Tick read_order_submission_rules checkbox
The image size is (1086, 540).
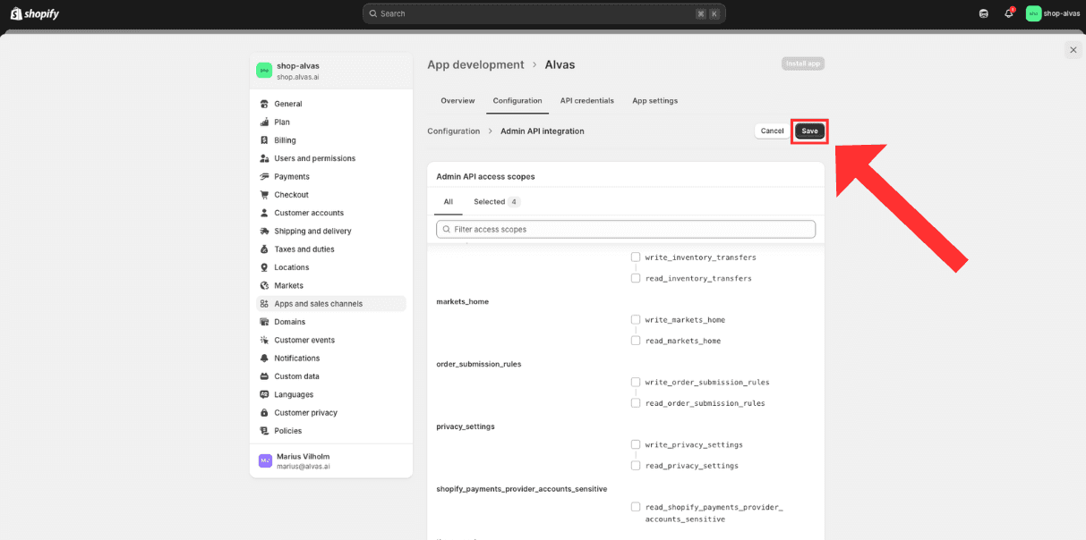click(636, 403)
